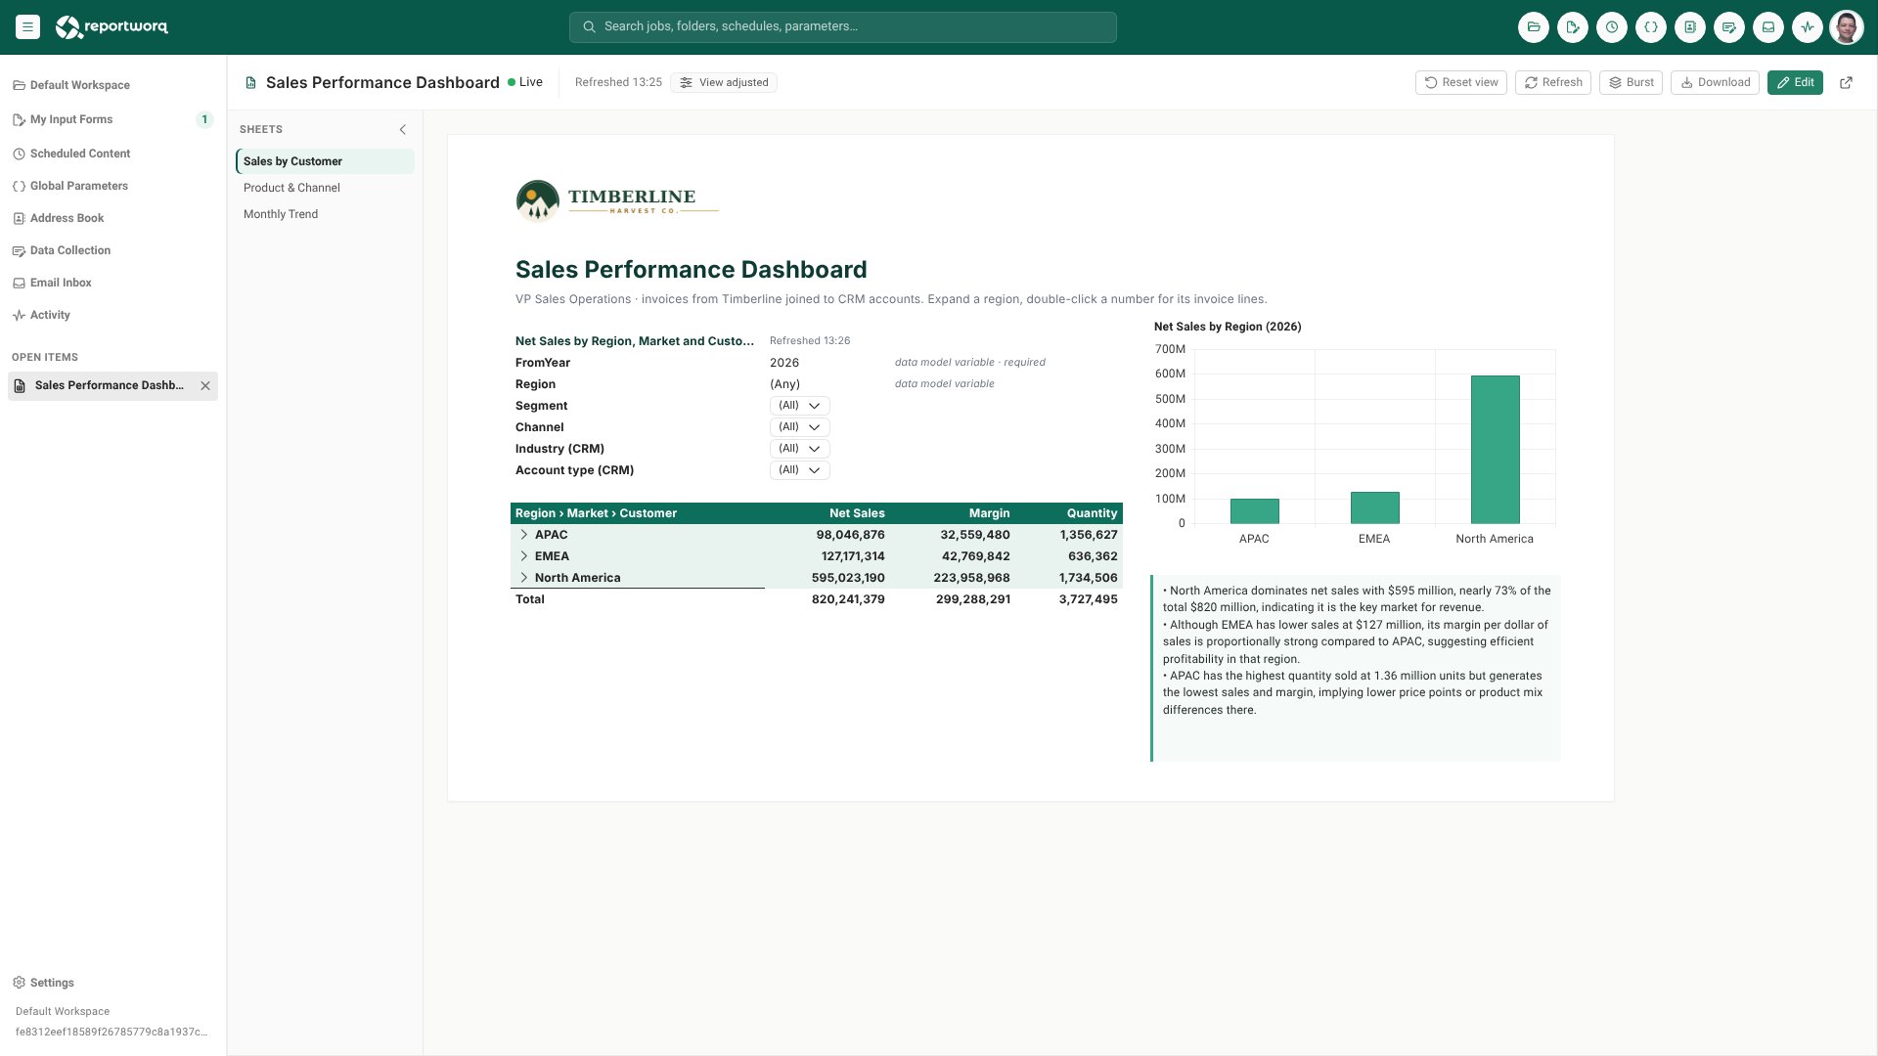The width and height of the screenshot is (1878, 1056).
Task: Expand the APAC region row
Action: pyautogui.click(x=524, y=535)
